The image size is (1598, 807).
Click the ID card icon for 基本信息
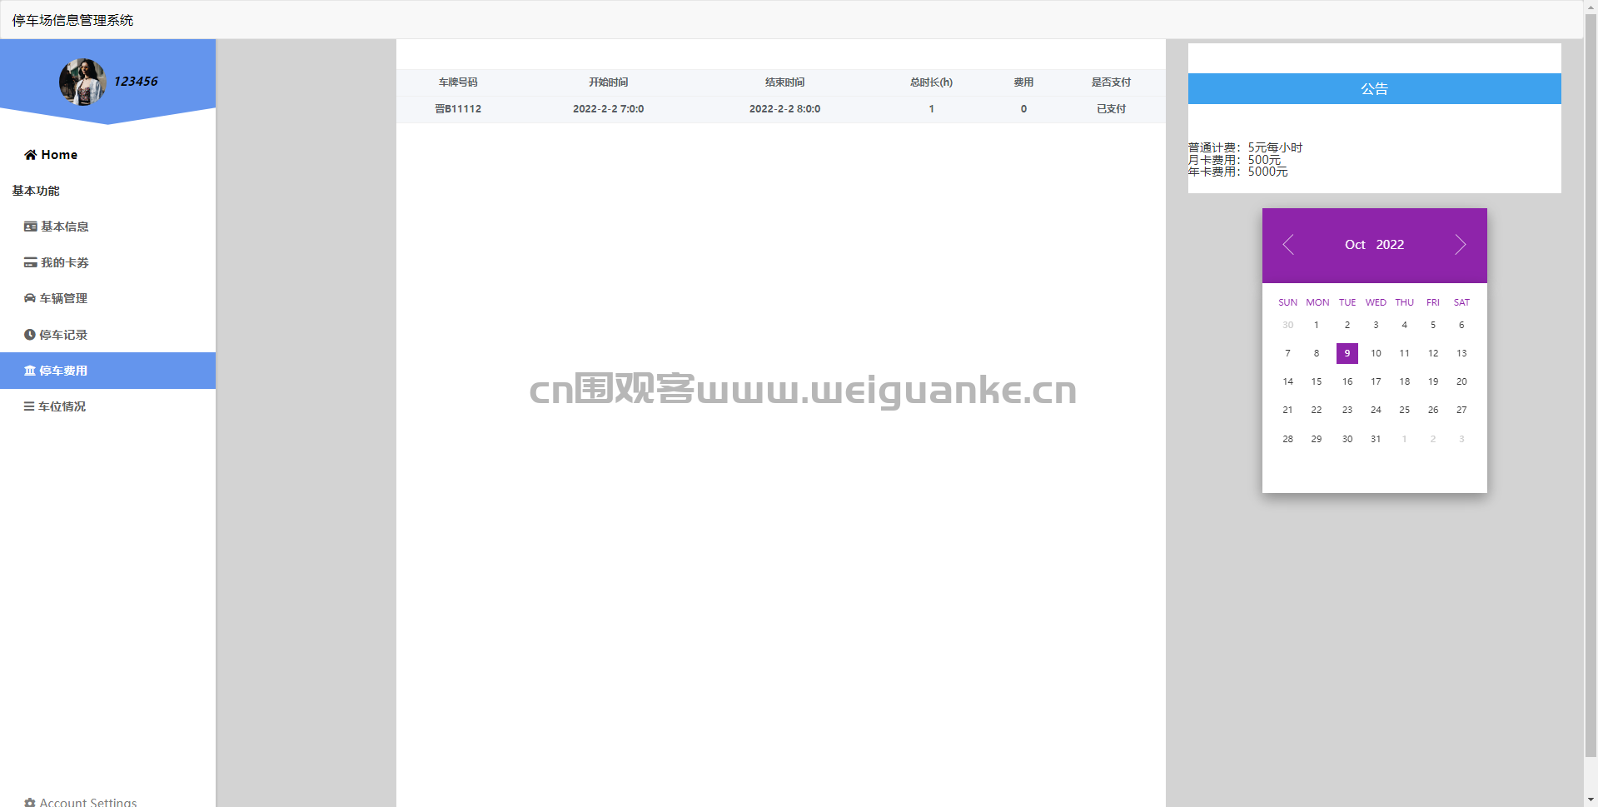[x=31, y=227]
